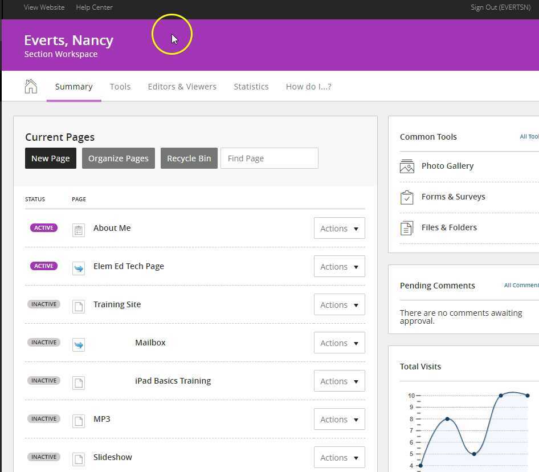Click the About Me page type icon
Image resolution: width=539 pixels, height=472 pixels.
pos(79,229)
